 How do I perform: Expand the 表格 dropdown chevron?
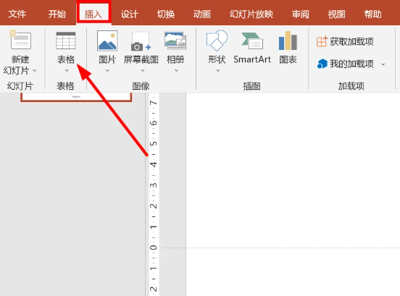click(x=67, y=70)
